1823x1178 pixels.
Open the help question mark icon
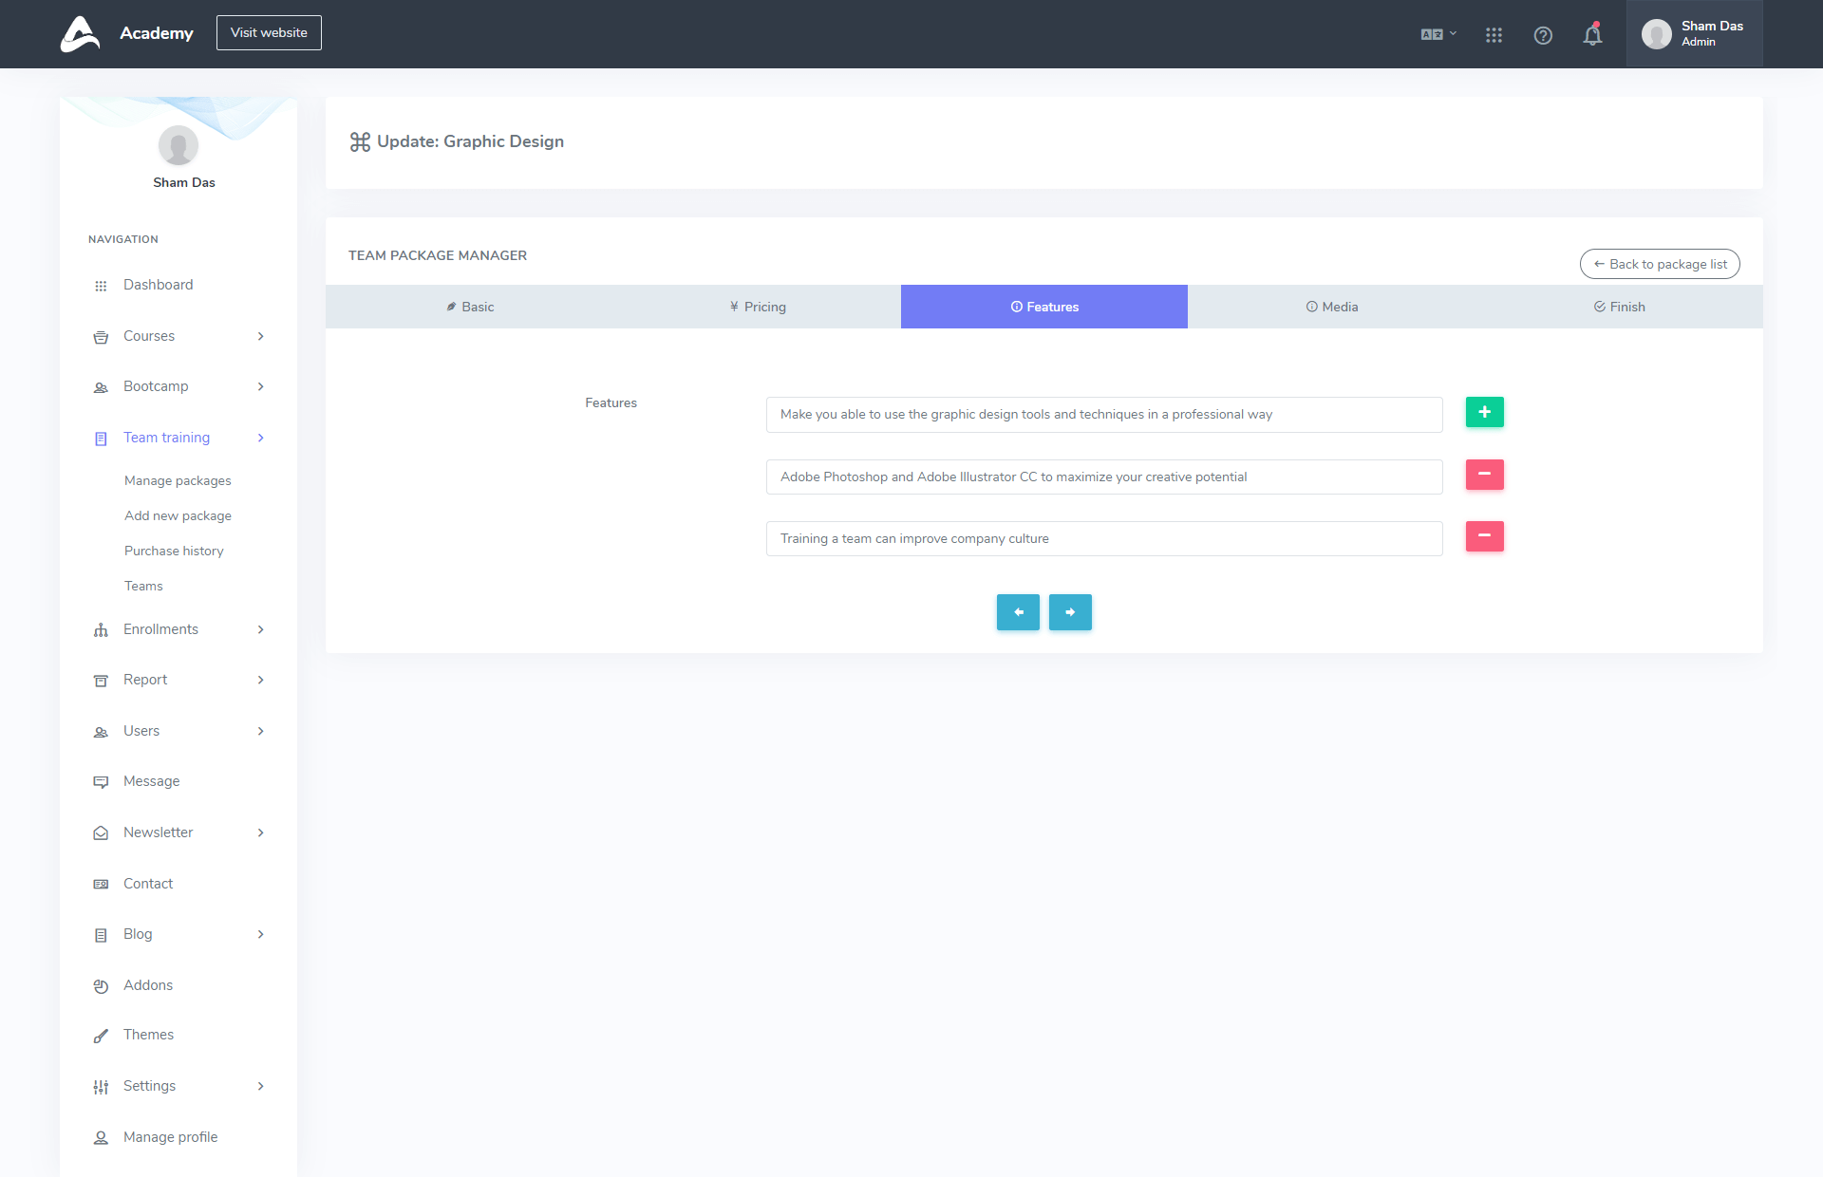click(1543, 35)
